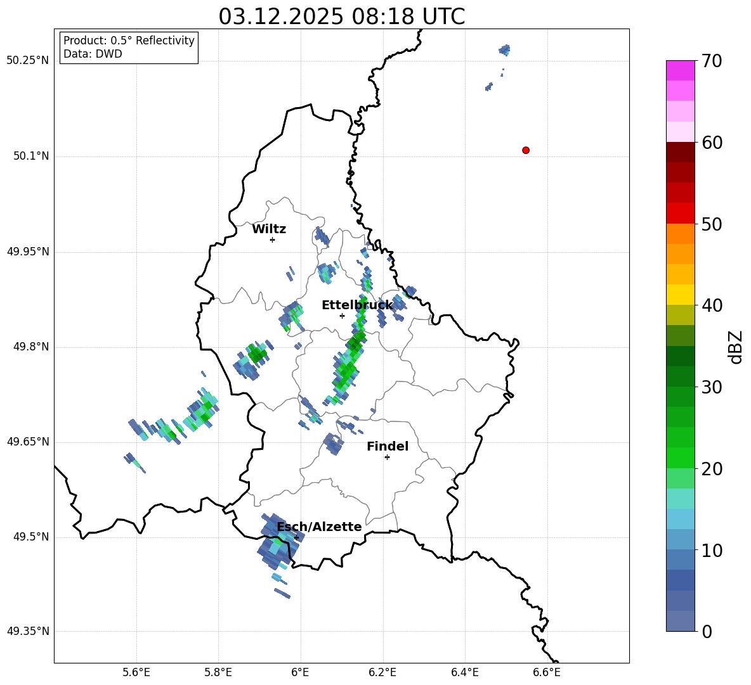Viewport: 751px width, 685px height.
Task: Click the title 03.12.2025 08:18 UTC
Action: (341, 16)
